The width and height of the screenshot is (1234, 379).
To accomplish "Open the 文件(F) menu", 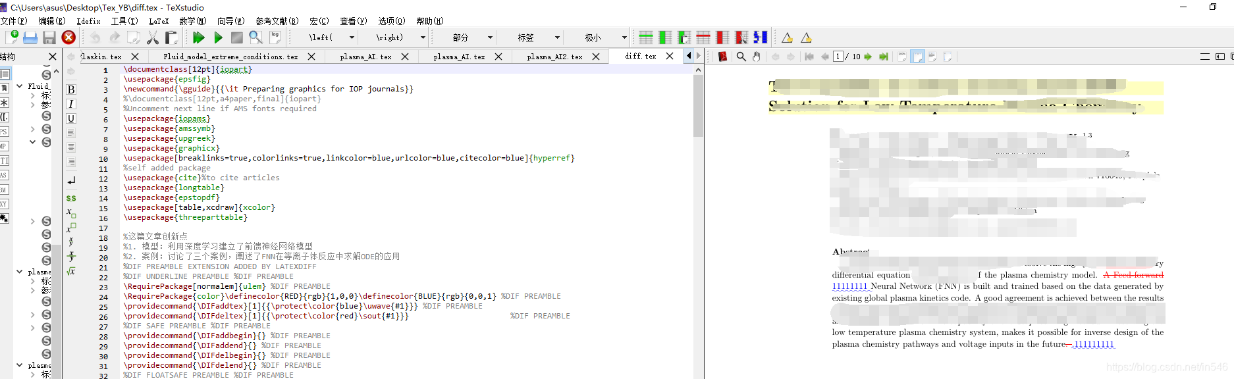I will [14, 21].
